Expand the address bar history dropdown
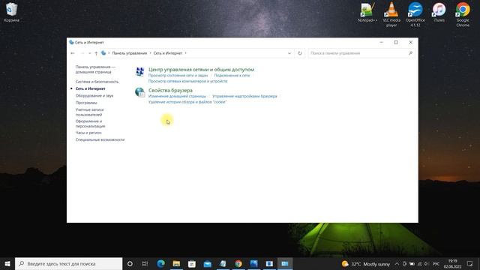 point(289,53)
